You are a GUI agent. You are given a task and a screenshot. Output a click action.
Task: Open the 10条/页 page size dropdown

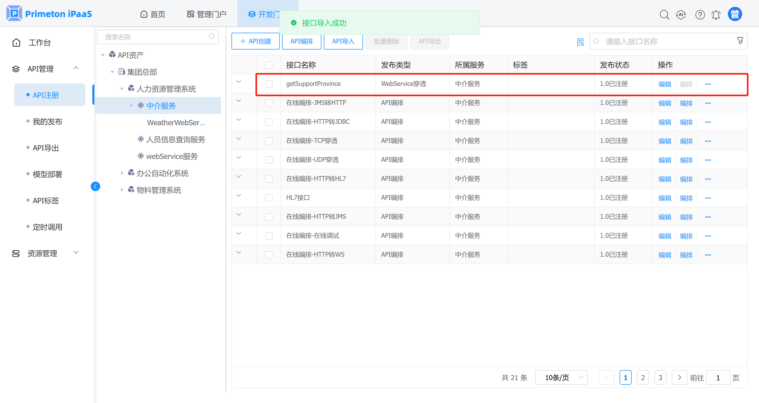tap(561, 377)
